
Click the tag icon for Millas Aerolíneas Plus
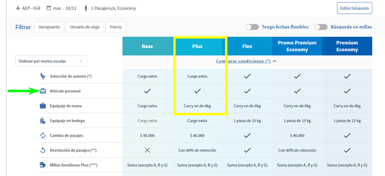point(43,165)
